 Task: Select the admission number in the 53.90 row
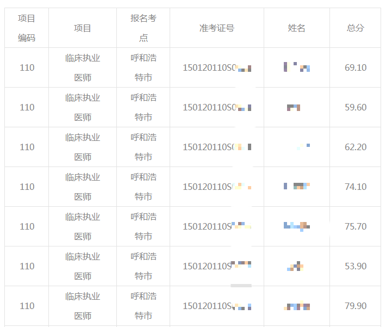click(x=216, y=267)
